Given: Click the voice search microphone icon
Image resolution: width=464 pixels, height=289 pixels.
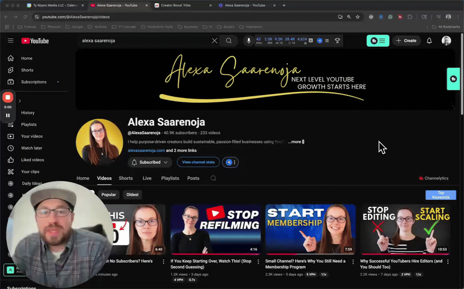Looking at the screenshot, I should [x=248, y=40].
